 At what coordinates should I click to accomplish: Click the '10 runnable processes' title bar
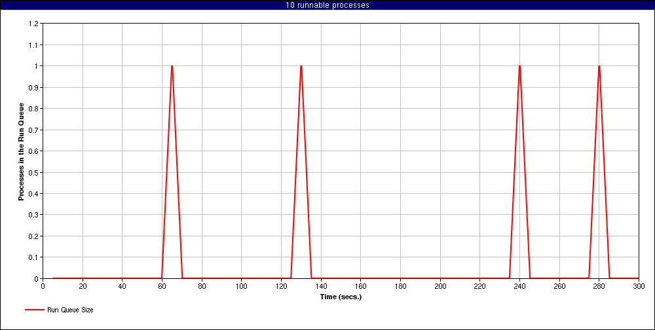point(327,5)
